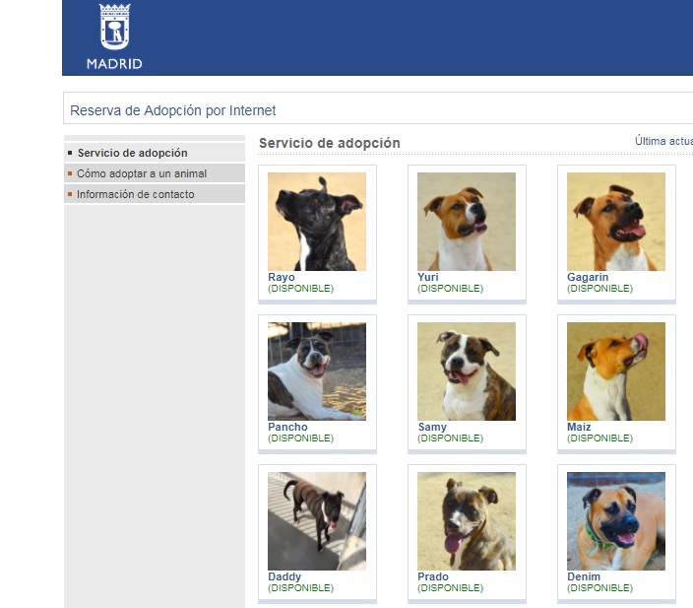Open Pancho's dog photo

click(x=317, y=372)
